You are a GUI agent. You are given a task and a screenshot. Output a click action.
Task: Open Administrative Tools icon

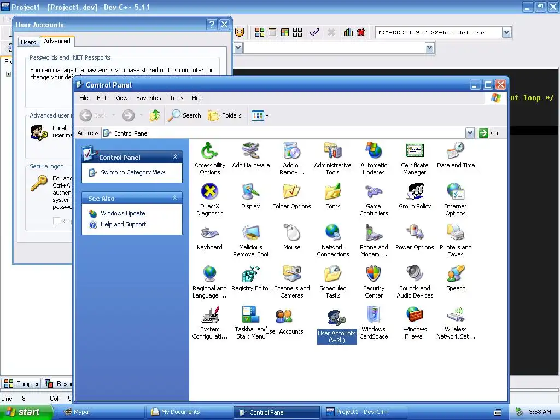(332, 159)
